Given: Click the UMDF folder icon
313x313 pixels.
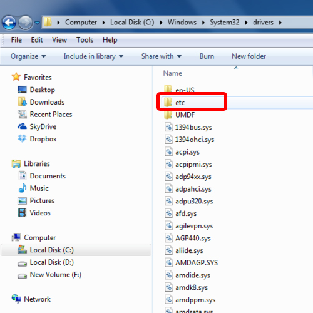Looking at the screenshot, I should coord(168,115).
